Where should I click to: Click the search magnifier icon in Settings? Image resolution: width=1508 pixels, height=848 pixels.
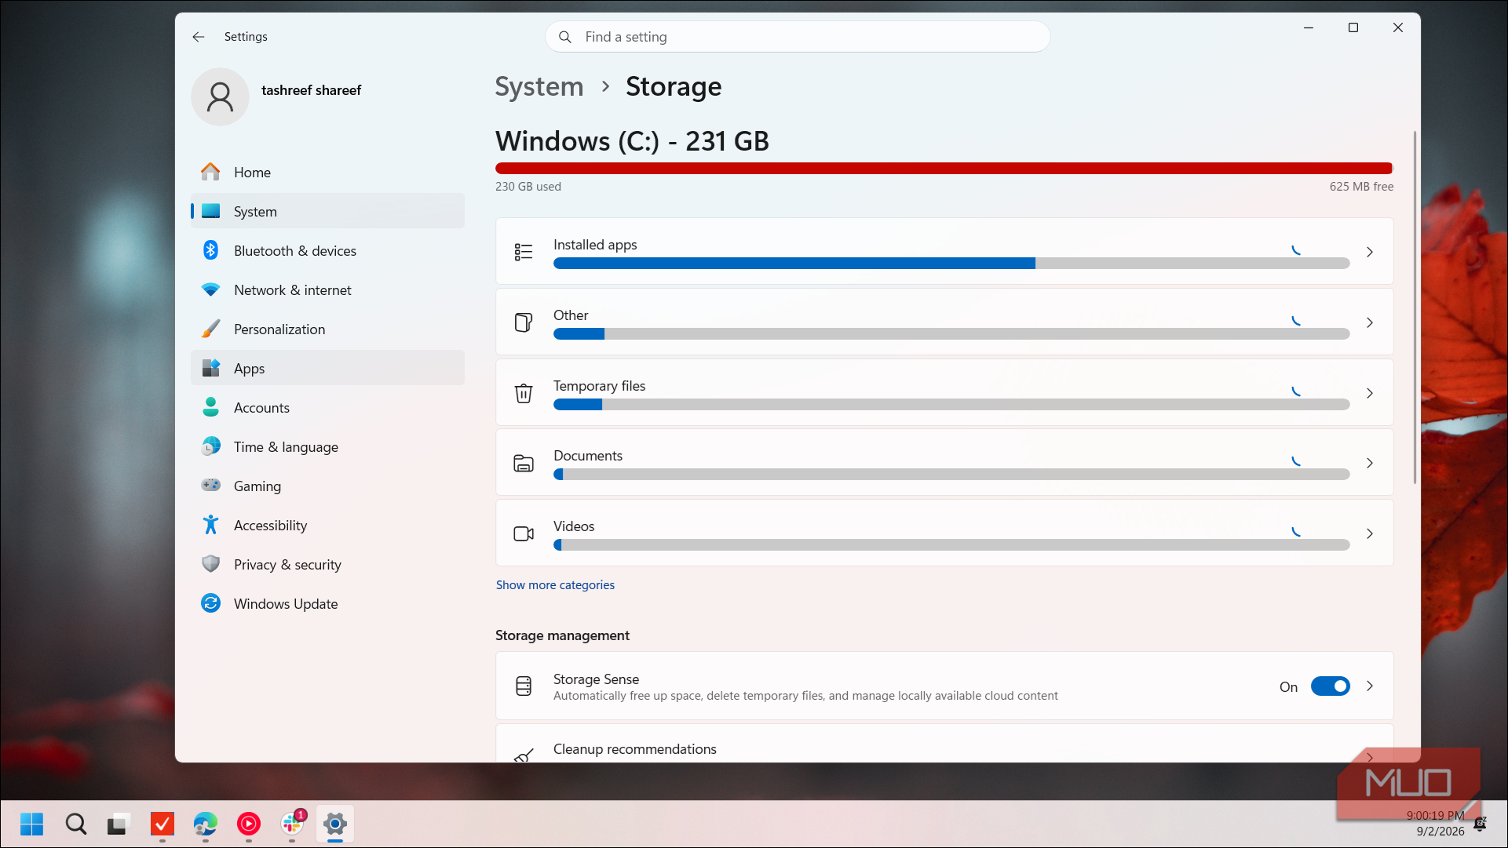point(565,37)
